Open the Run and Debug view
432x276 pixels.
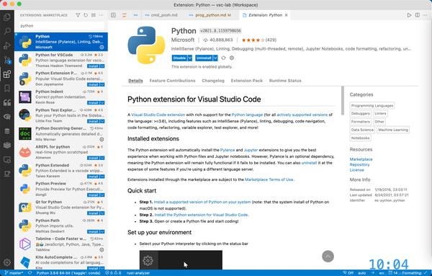click(7, 45)
